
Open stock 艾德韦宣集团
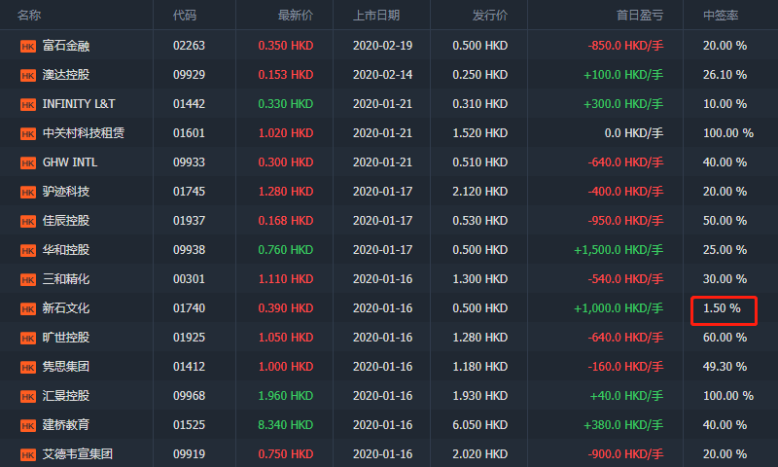(78, 454)
